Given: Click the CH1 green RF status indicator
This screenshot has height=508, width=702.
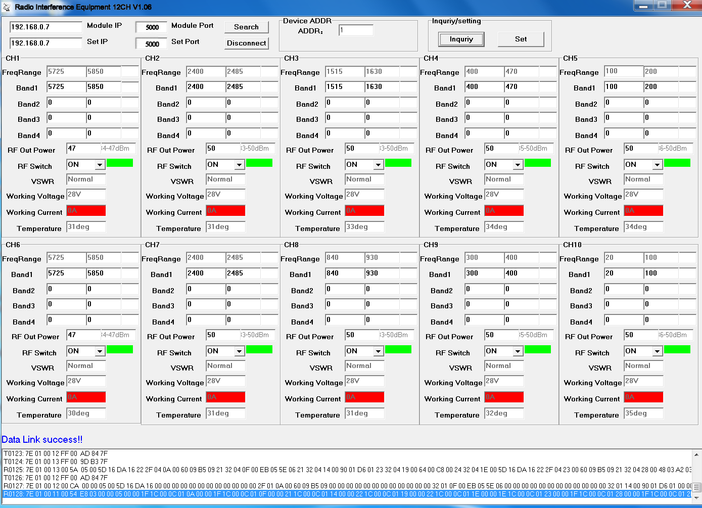Looking at the screenshot, I should [120, 163].
